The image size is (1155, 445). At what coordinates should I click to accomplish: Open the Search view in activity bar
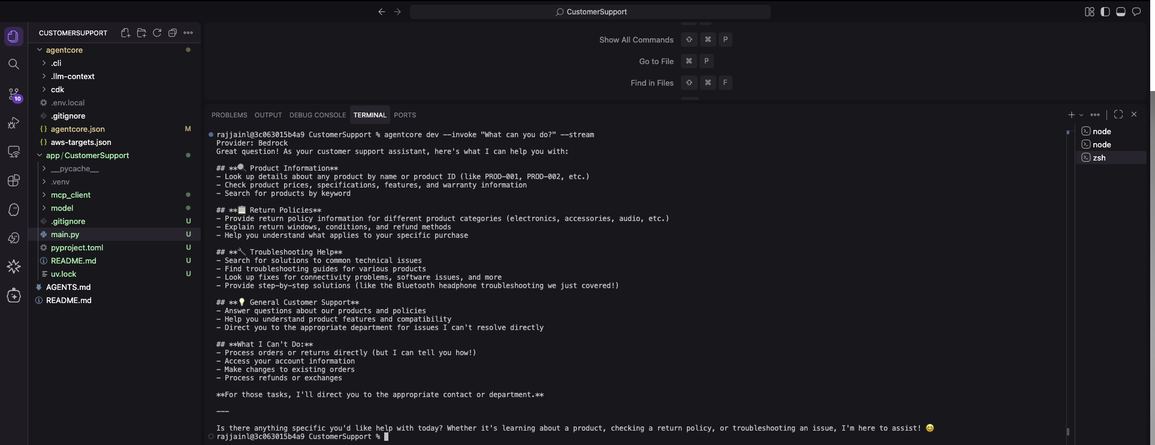(13, 64)
